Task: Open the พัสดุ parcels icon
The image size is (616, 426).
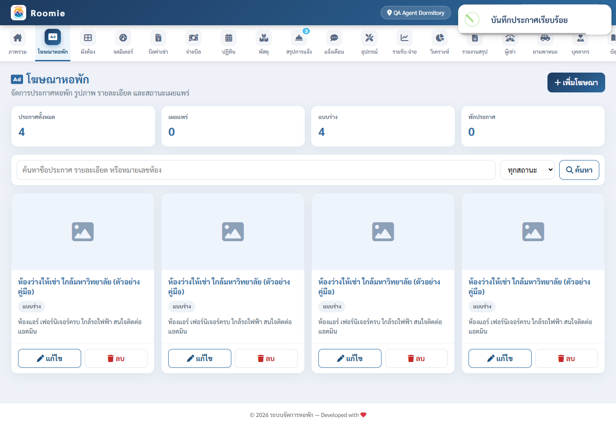Action: pyautogui.click(x=264, y=38)
